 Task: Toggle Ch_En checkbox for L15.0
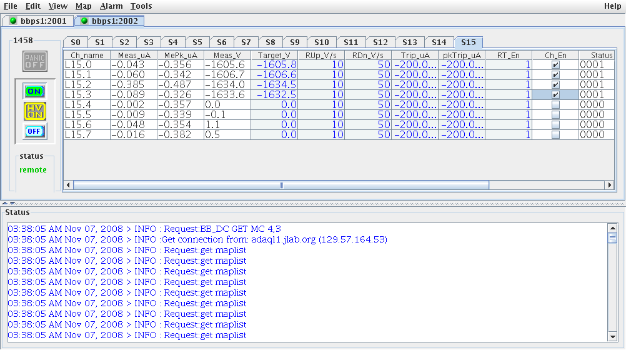pyautogui.click(x=555, y=65)
